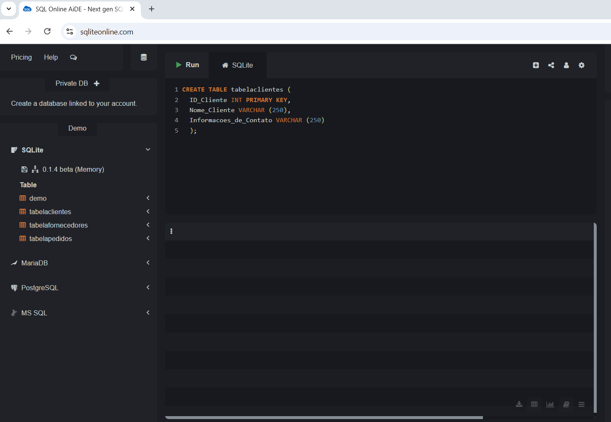611x422 pixels.
Task: Click the share icon
Action: 551,65
